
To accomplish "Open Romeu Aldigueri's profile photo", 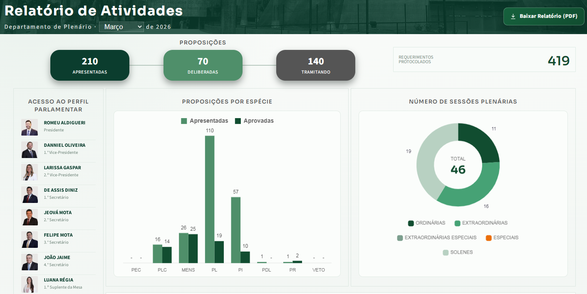I will tap(30, 127).
